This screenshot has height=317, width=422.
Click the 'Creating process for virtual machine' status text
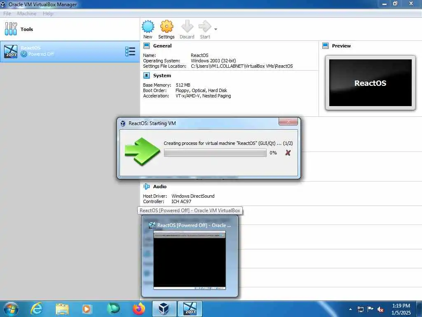[228, 143]
